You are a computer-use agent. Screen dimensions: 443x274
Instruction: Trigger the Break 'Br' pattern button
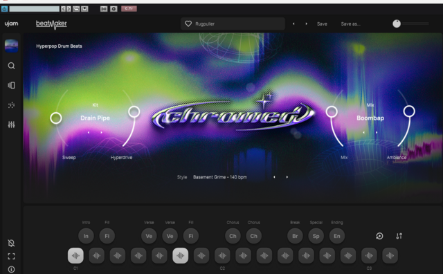295,236
